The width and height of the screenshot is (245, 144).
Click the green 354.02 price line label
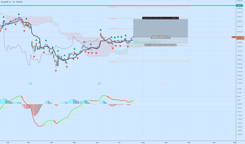point(239,5)
